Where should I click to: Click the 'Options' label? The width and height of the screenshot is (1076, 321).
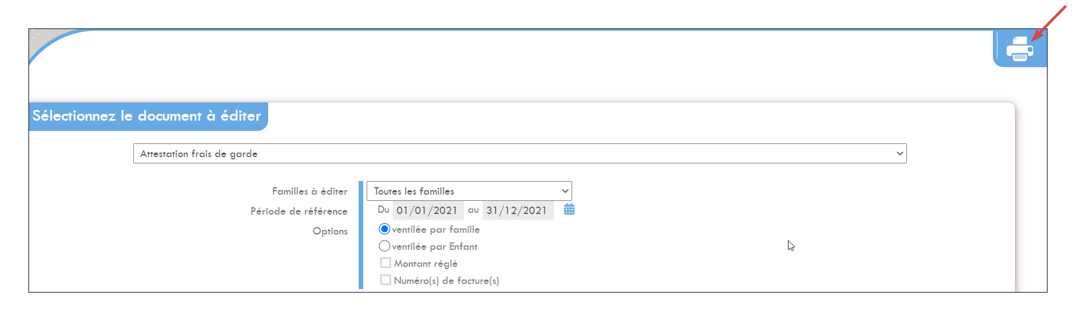(x=330, y=231)
